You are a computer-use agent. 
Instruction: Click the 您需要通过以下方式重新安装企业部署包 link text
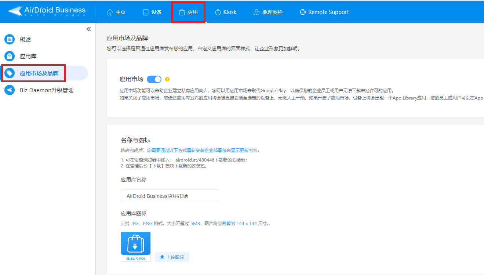pyautogui.click(x=203, y=151)
